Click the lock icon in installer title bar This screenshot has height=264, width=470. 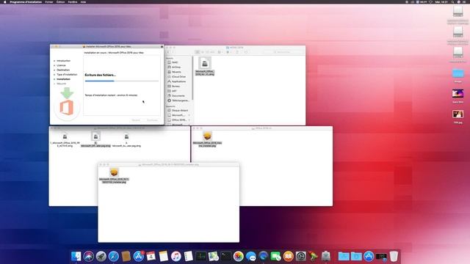162,47
